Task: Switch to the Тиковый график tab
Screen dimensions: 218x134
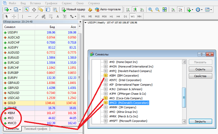Action: coord(36,129)
